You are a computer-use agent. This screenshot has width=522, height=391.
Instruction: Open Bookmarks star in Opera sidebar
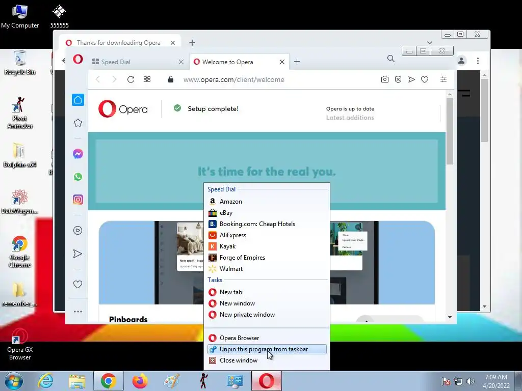coord(78,123)
